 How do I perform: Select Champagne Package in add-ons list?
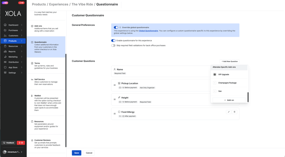pos(229,83)
